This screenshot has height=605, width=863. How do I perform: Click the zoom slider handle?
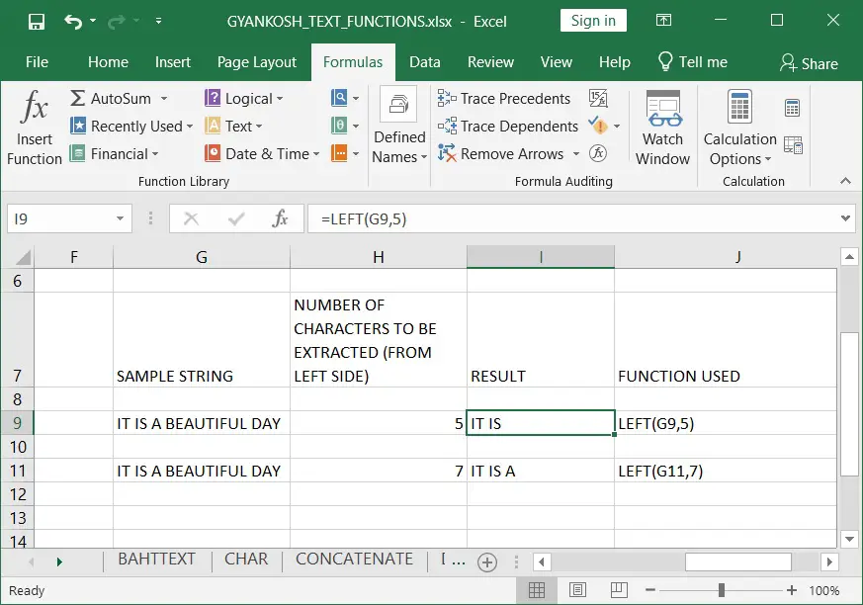[721, 590]
